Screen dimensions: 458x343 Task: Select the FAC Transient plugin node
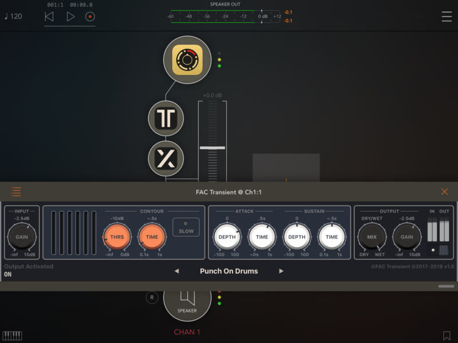[166, 118]
